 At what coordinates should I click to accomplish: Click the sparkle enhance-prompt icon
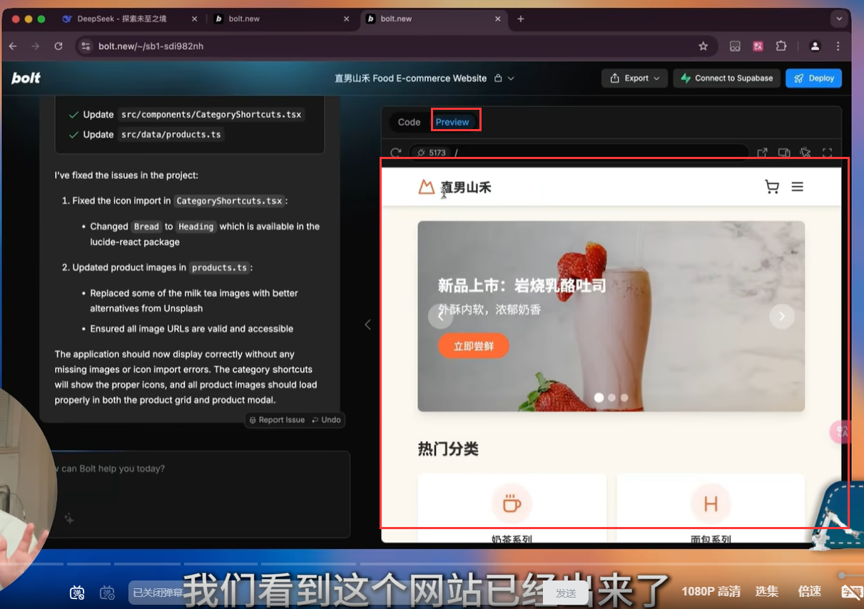click(69, 519)
